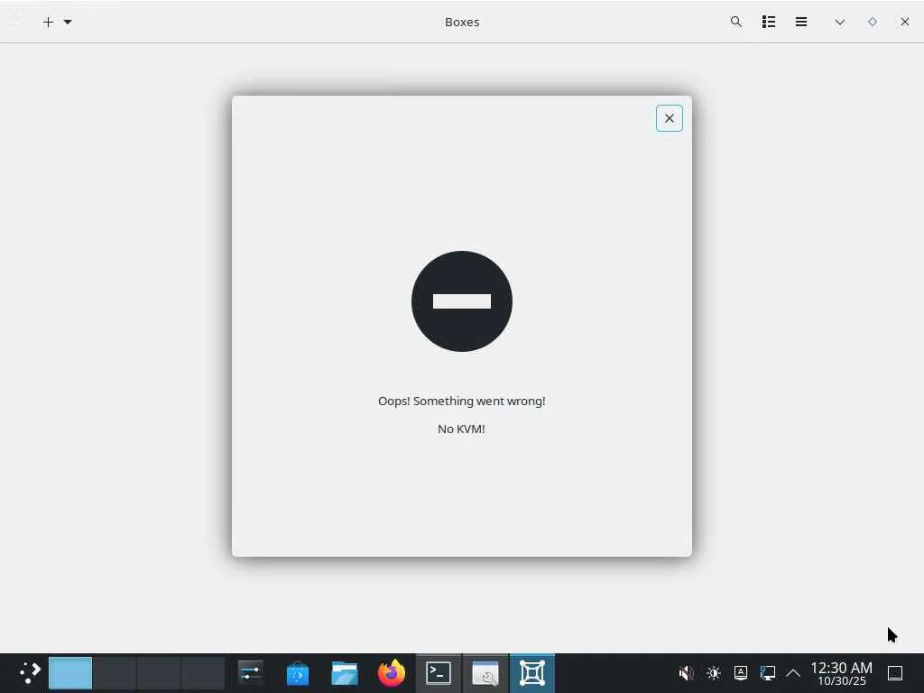
Task: Open the Boxes hamburger menu
Action: (801, 22)
